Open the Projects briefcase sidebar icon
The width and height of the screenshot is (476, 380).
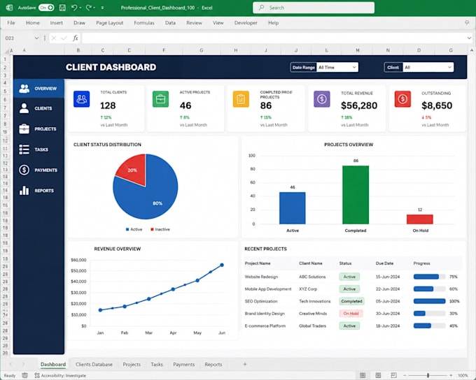24,129
